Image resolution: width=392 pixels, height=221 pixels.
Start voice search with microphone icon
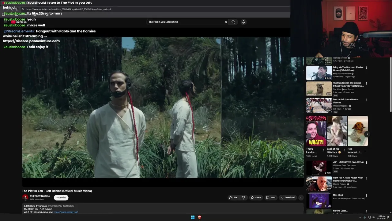coord(243,22)
